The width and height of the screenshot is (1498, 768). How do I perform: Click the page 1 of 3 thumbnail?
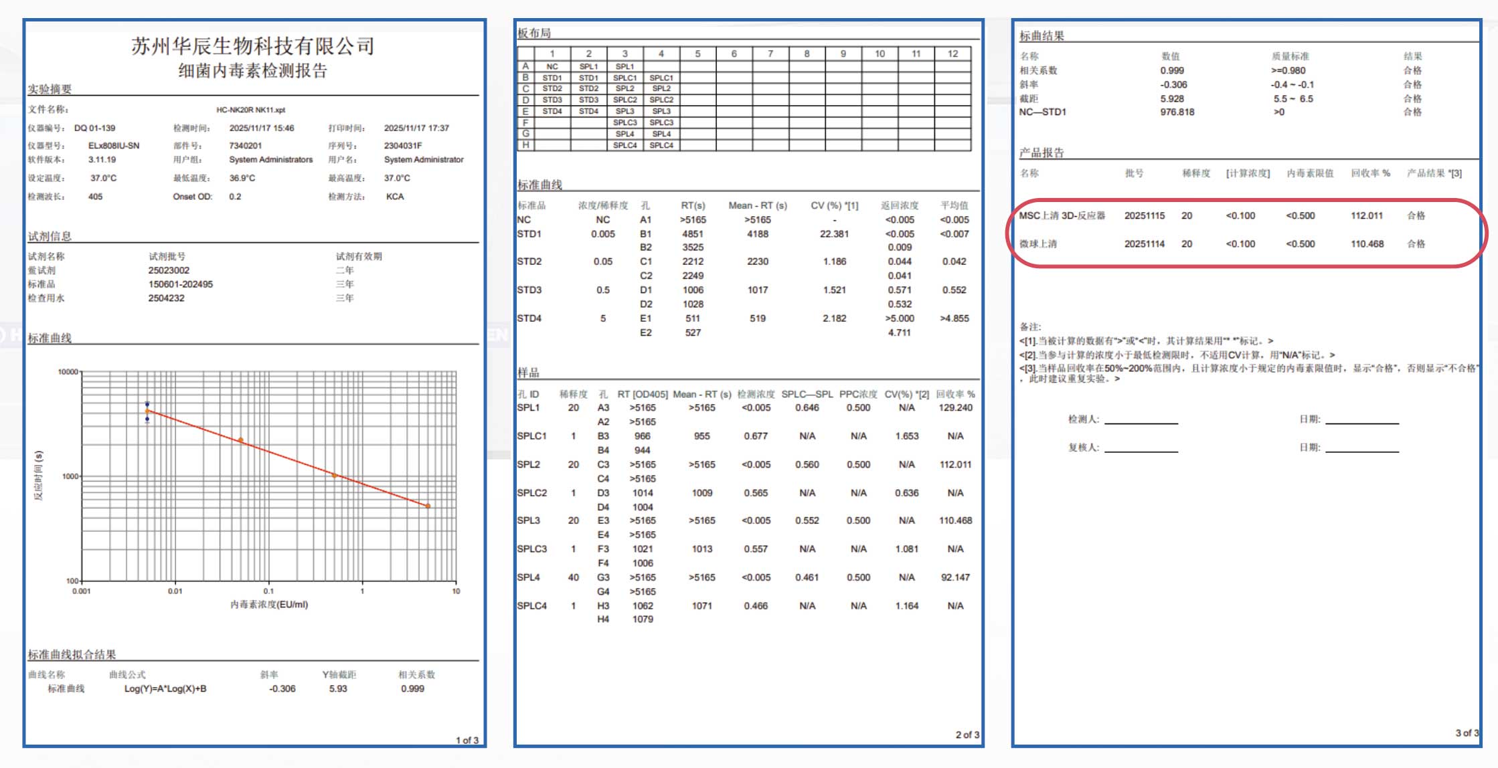tap(467, 740)
